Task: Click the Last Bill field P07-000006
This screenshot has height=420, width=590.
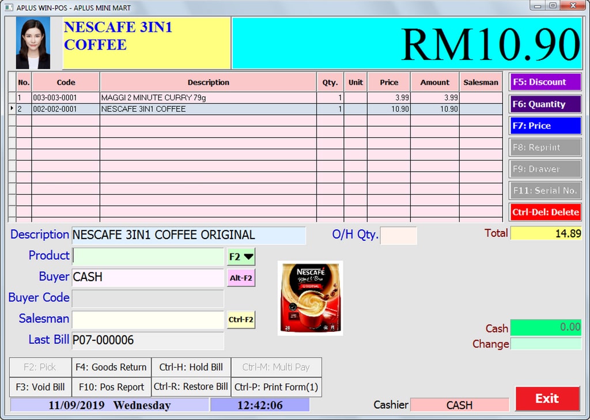Action: pos(148,340)
